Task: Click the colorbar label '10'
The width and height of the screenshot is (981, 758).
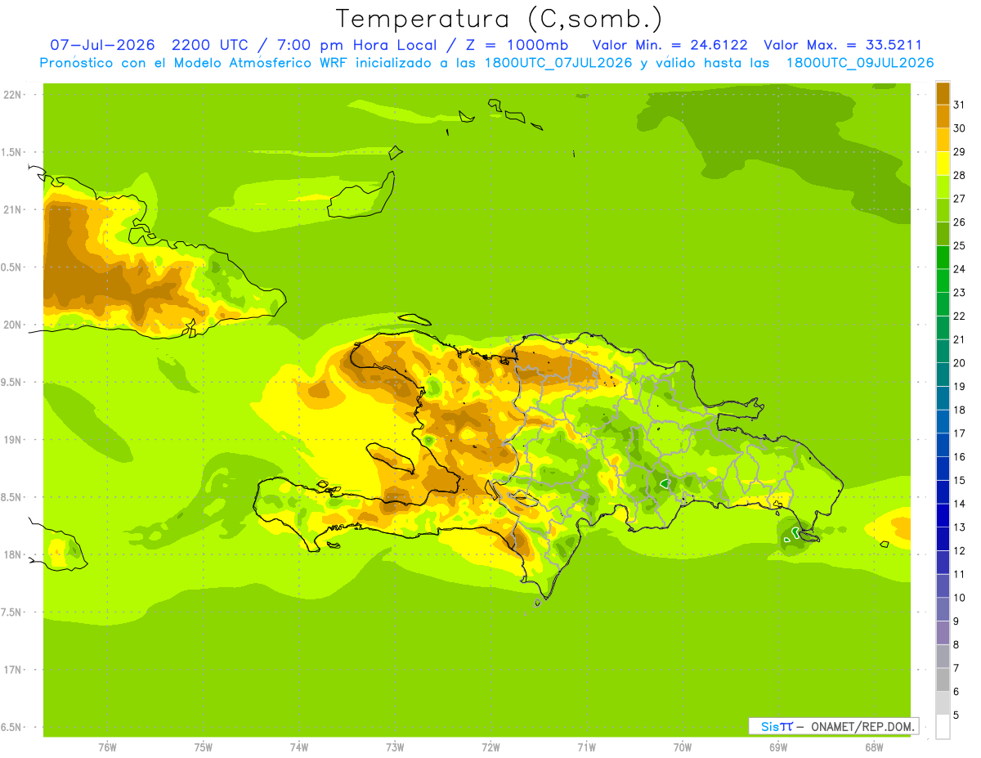Action: pyautogui.click(x=960, y=598)
